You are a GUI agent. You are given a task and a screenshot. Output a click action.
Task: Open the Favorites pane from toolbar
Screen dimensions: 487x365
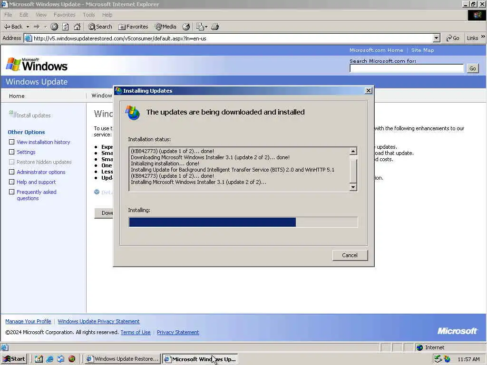(134, 27)
